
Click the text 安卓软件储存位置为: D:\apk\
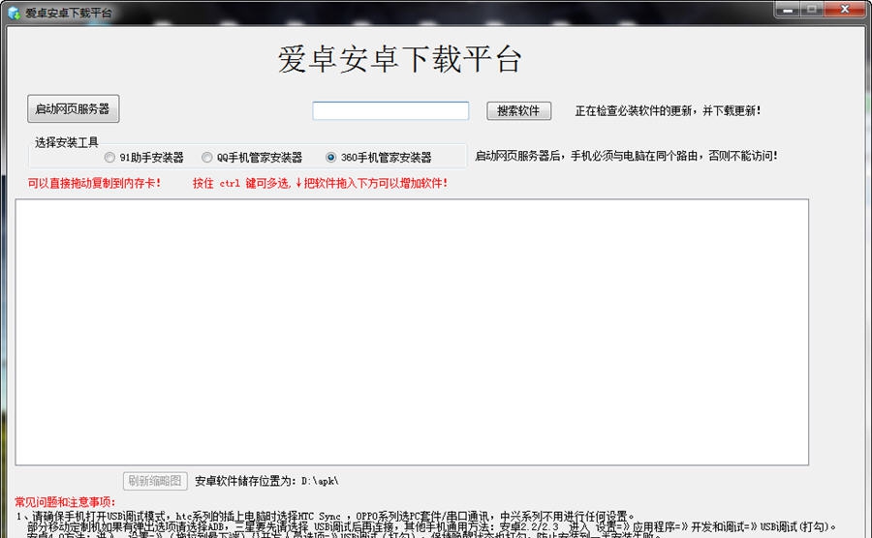pos(267,481)
